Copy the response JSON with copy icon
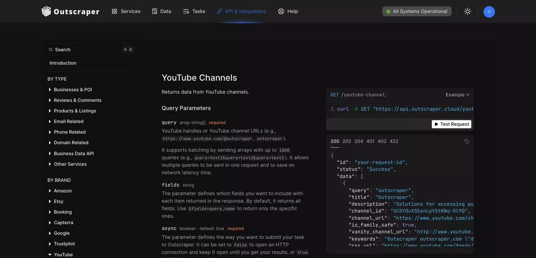Viewport: 536px width, 258px height. click(467, 141)
